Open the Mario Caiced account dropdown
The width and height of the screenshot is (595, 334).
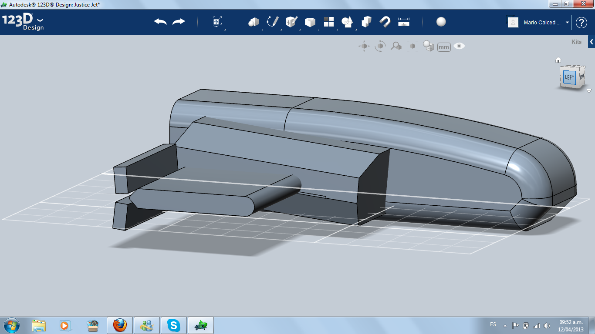568,23
